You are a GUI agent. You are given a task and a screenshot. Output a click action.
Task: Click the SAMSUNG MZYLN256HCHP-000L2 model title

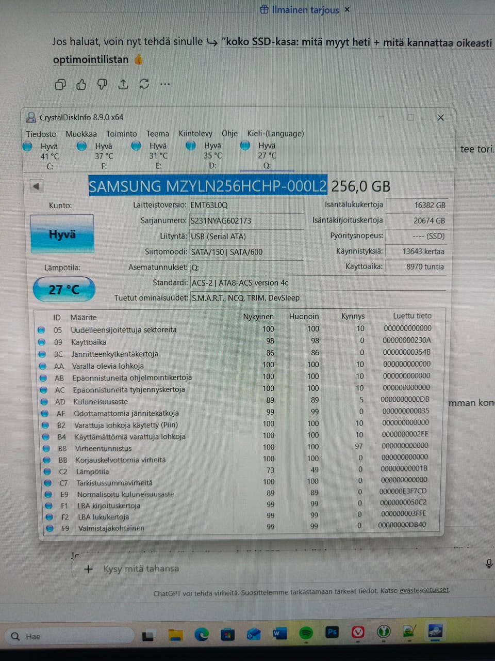pyautogui.click(x=207, y=186)
